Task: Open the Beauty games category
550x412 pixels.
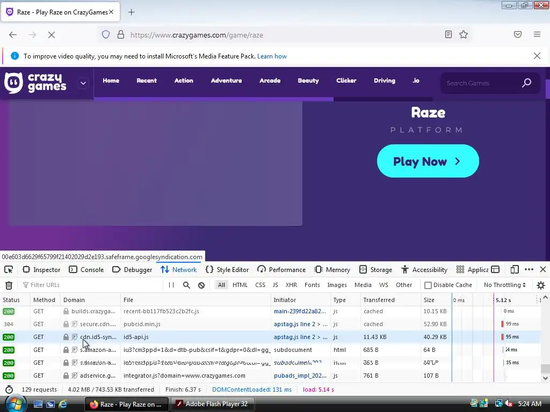Action: (x=308, y=80)
